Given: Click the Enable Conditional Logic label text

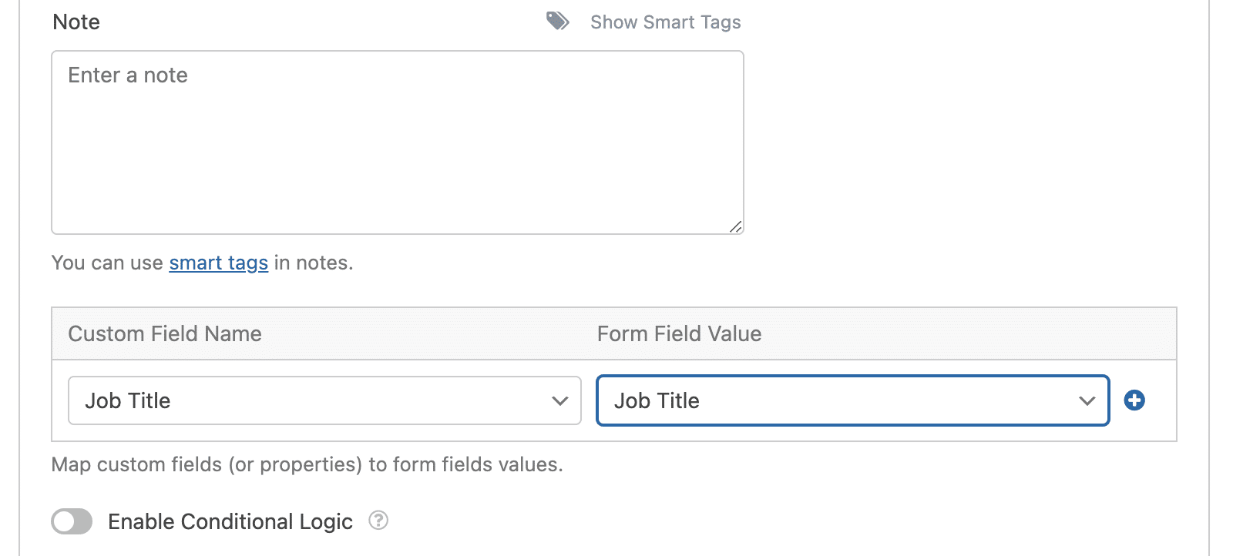Looking at the screenshot, I should click(230, 522).
